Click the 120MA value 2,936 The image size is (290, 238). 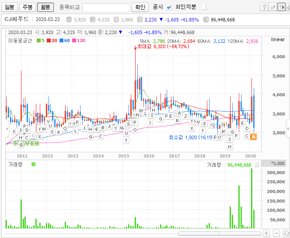tap(252, 41)
